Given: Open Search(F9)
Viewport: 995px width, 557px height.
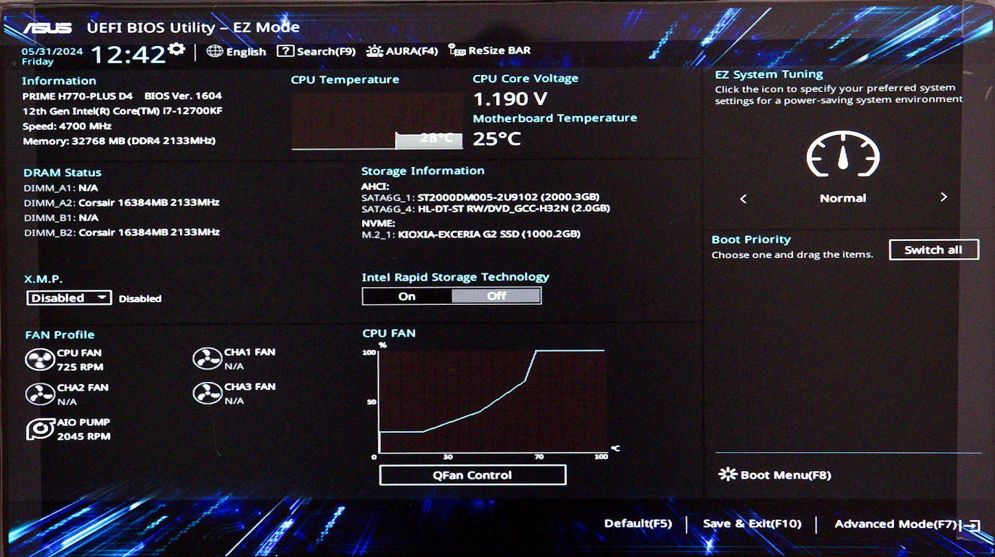Looking at the screenshot, I should [316, 52].
